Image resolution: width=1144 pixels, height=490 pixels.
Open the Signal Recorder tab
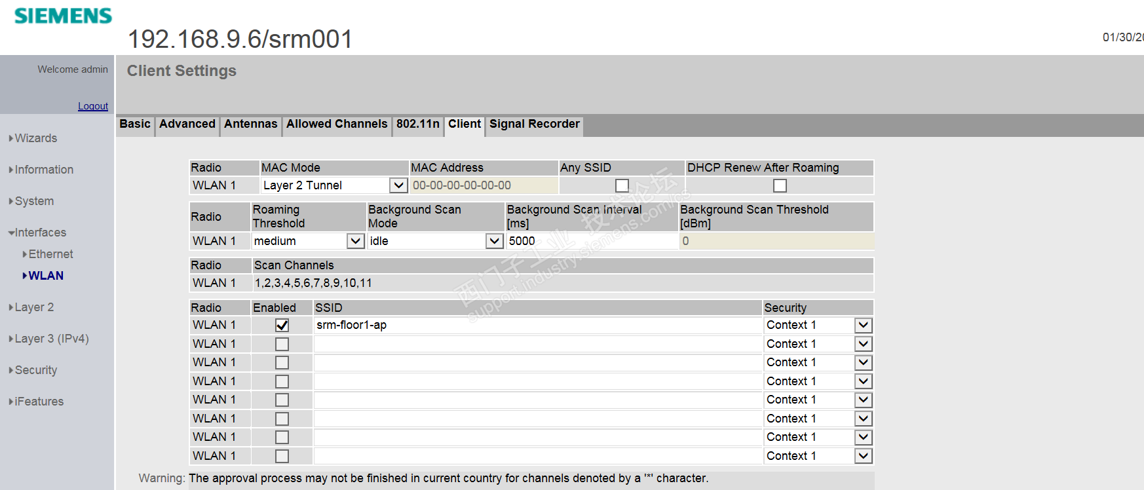tap(534, 124)
